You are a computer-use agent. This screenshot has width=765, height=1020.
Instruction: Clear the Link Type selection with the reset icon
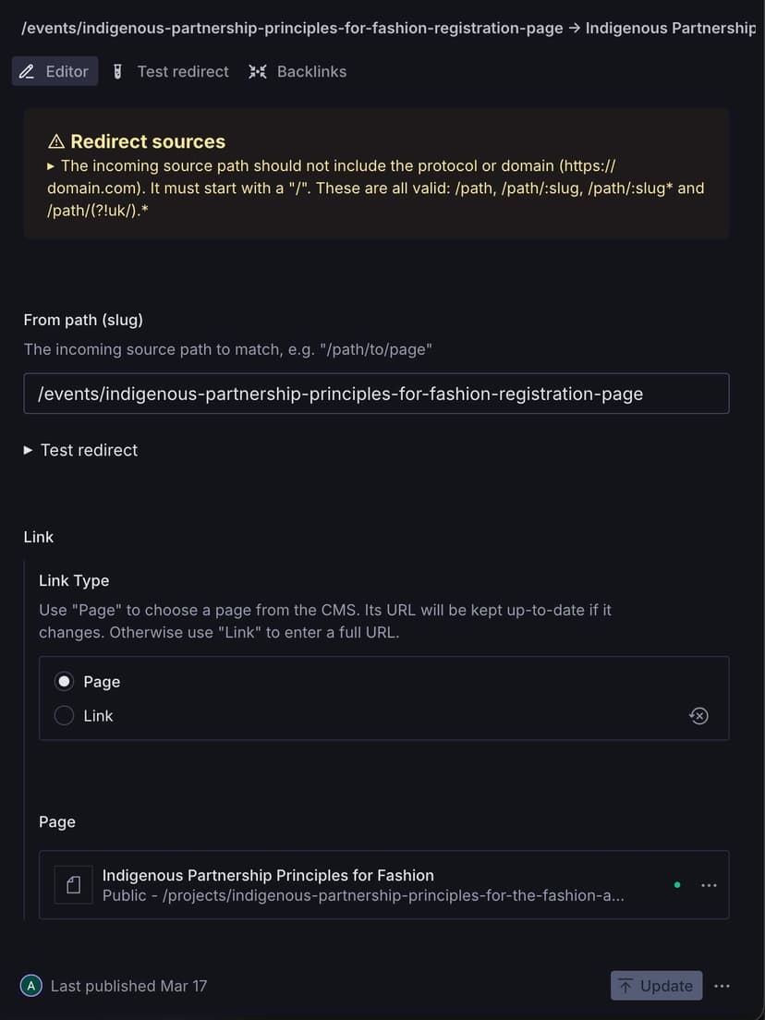click(699, 715)
